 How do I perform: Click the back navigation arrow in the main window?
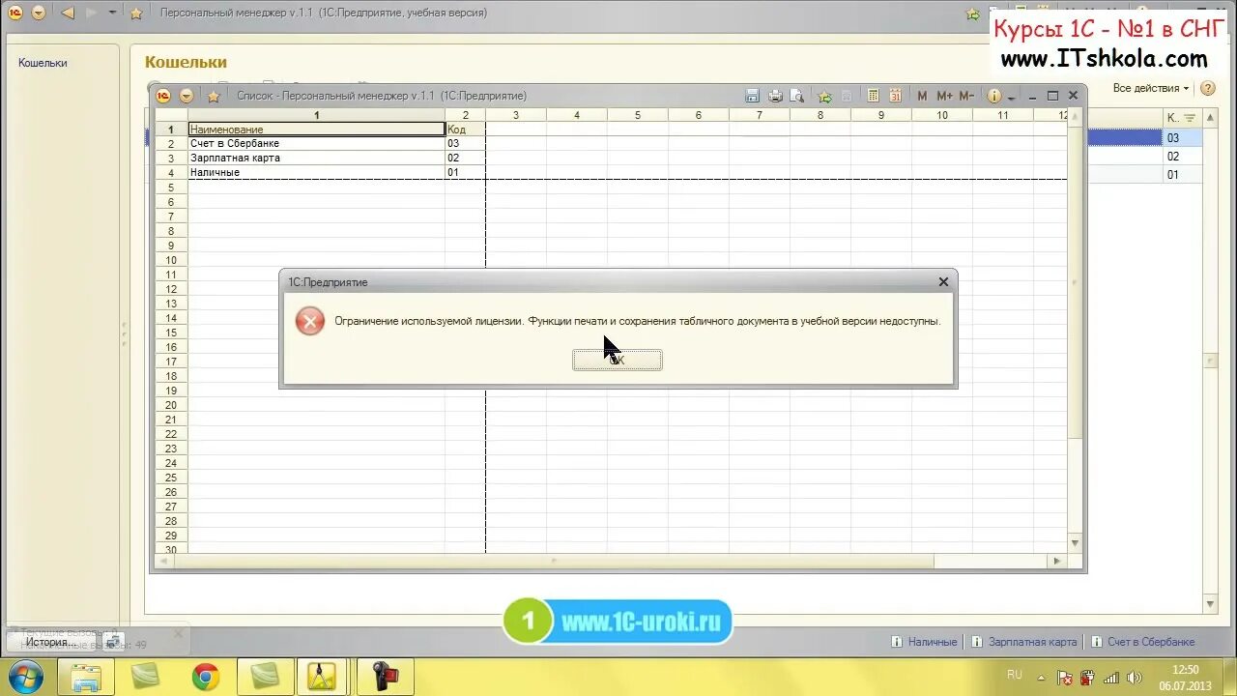click(67, 13)
